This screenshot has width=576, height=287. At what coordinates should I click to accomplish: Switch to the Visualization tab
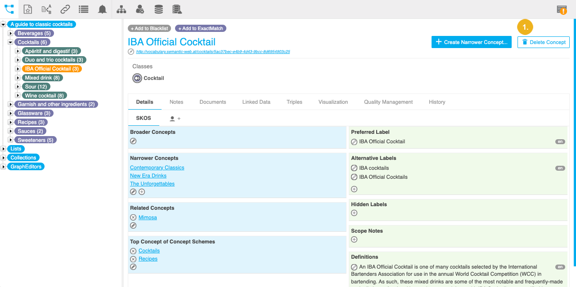[x=333, y=102]
